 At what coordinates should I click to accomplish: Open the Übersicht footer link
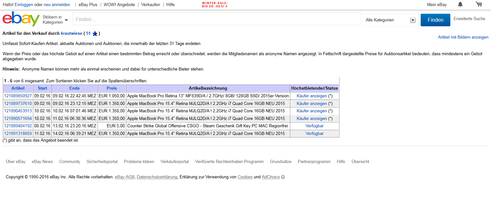click(360, 162)
